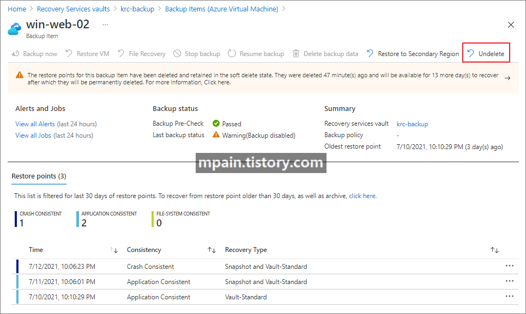
Task: Open options for 7/11/2021 restore point
Action: click(510, 281)
